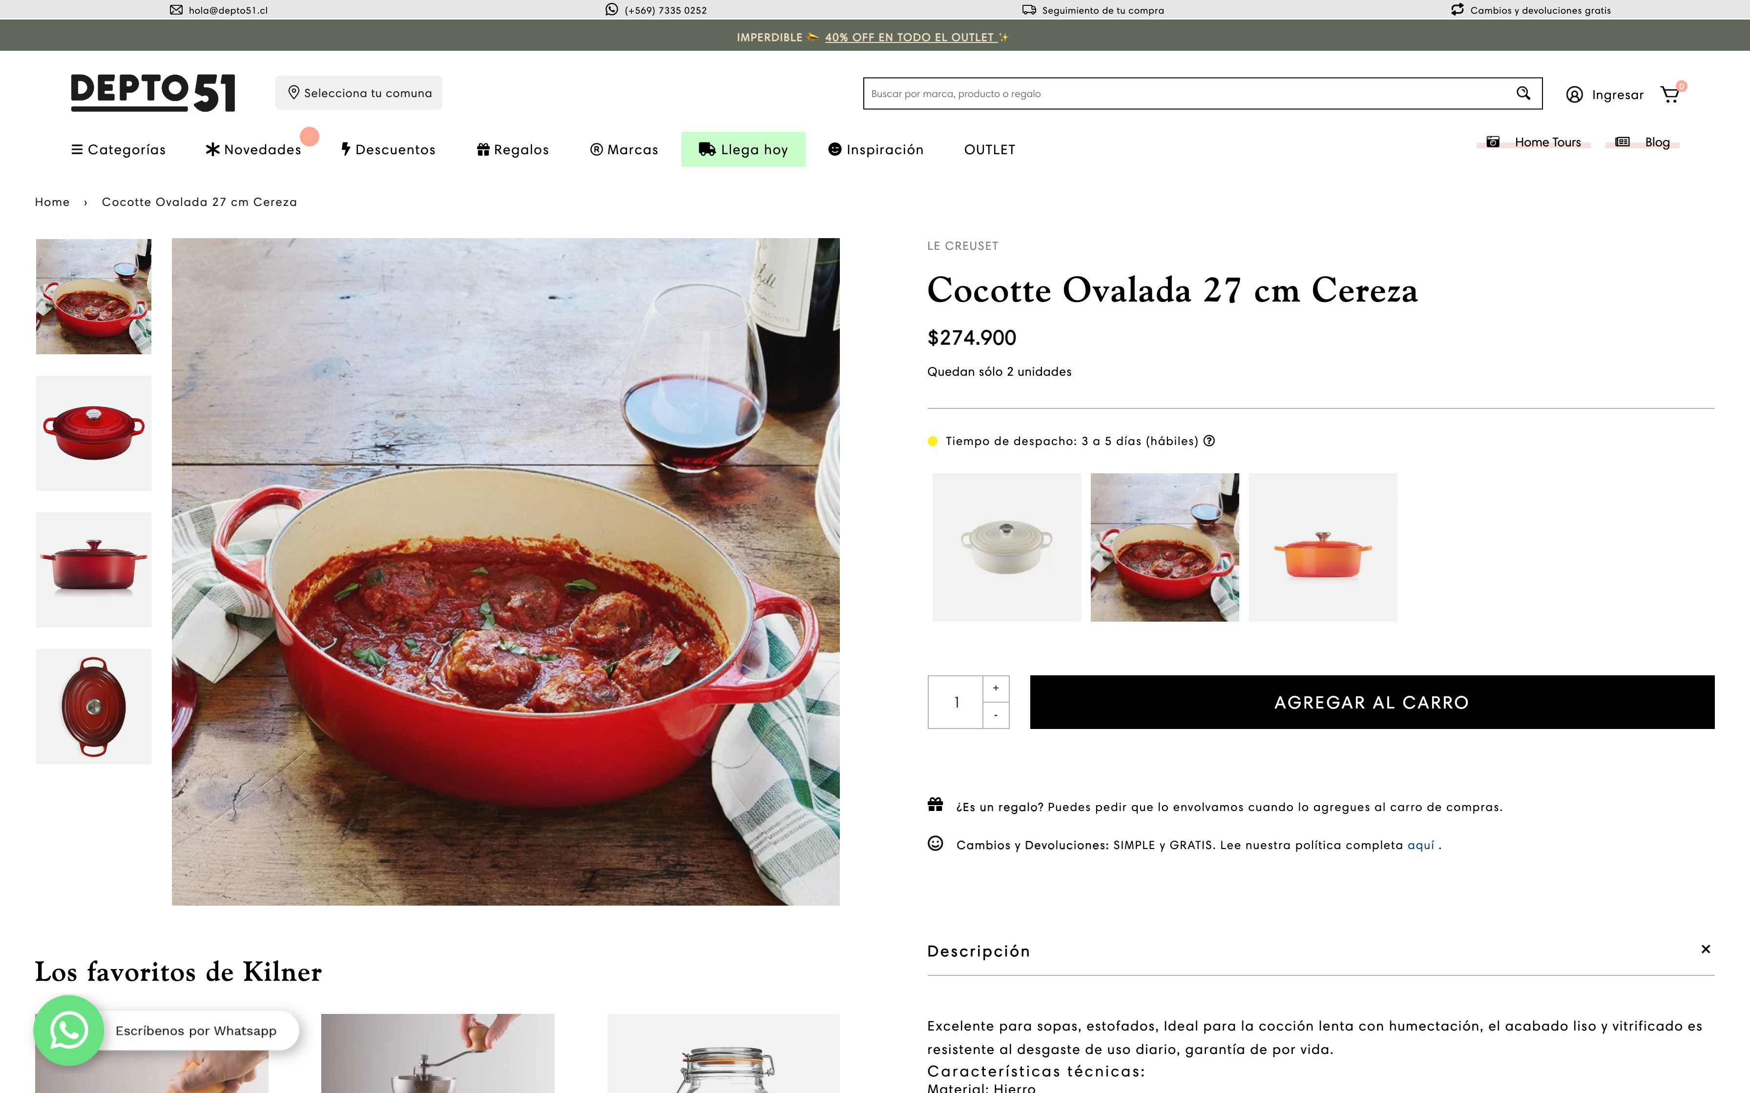Collapse the Descripción section
The height and width of the screenshot is (1093, 1750).
[1705, 949]
